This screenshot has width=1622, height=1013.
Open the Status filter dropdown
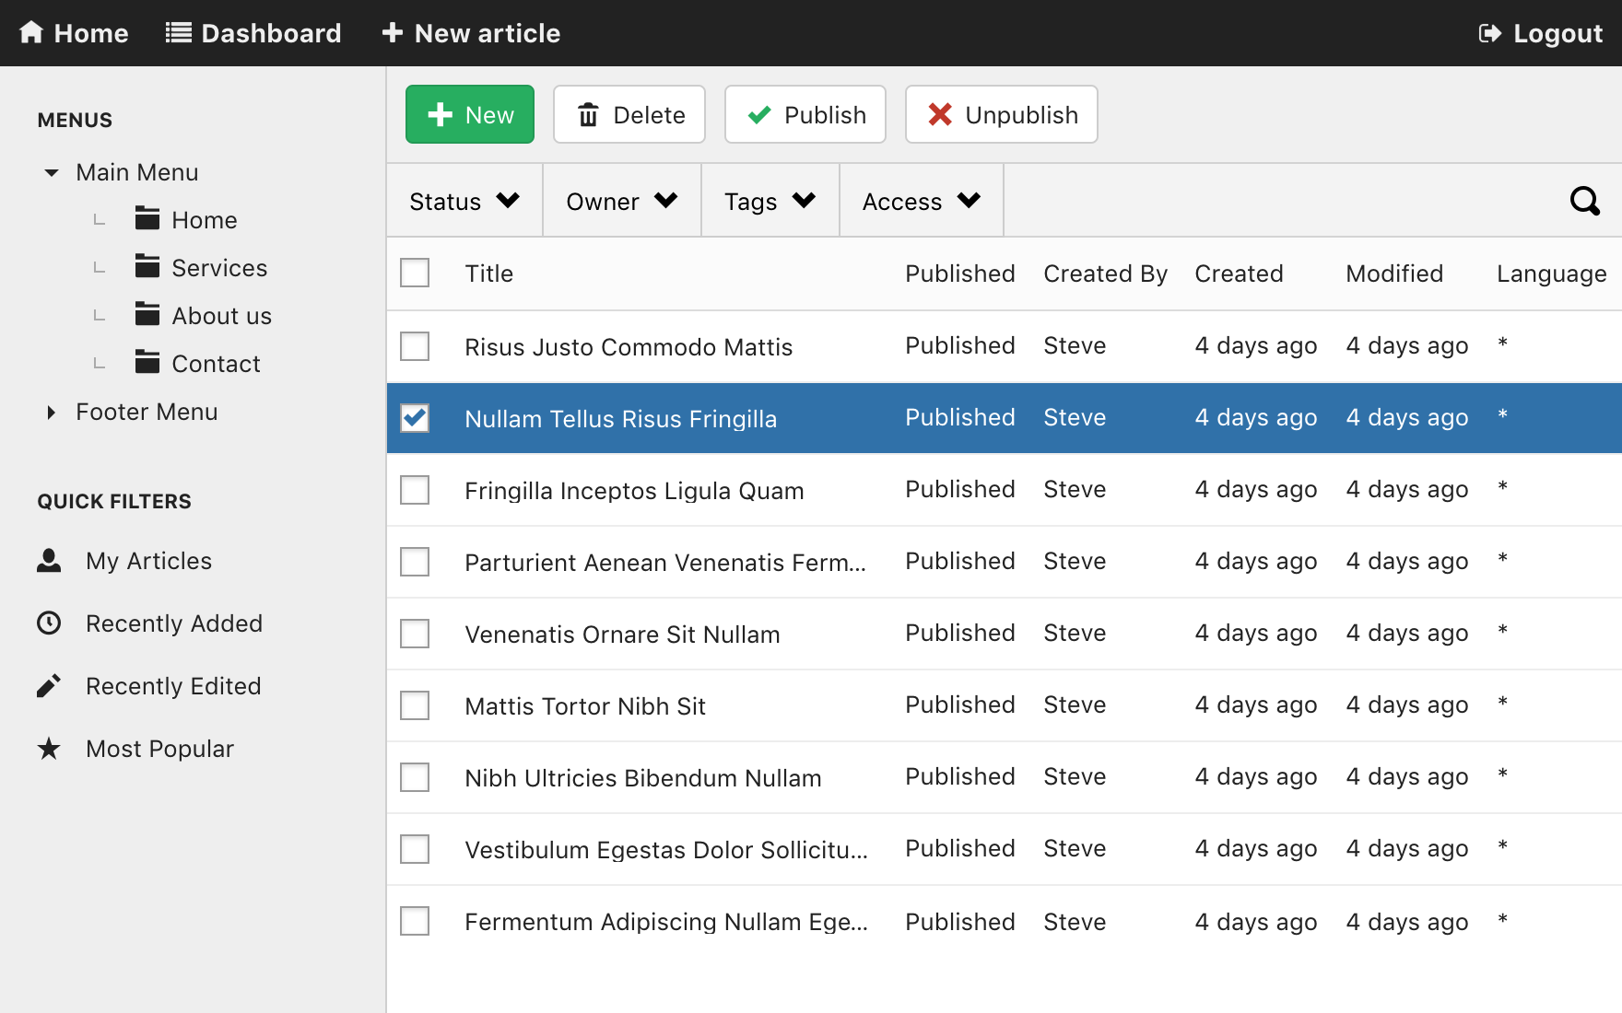coord(464,201)
